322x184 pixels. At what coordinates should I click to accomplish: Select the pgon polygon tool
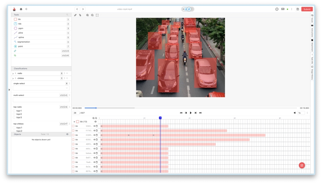click(21, 28)
